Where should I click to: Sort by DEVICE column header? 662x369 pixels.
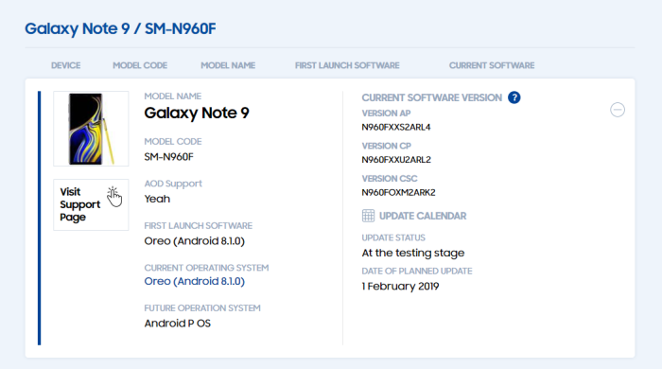(x=65, y=65)
